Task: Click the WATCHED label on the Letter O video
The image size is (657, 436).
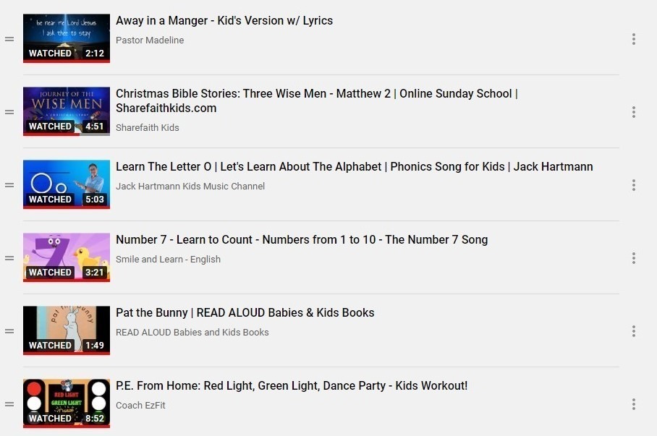Action: coord(49,199)
